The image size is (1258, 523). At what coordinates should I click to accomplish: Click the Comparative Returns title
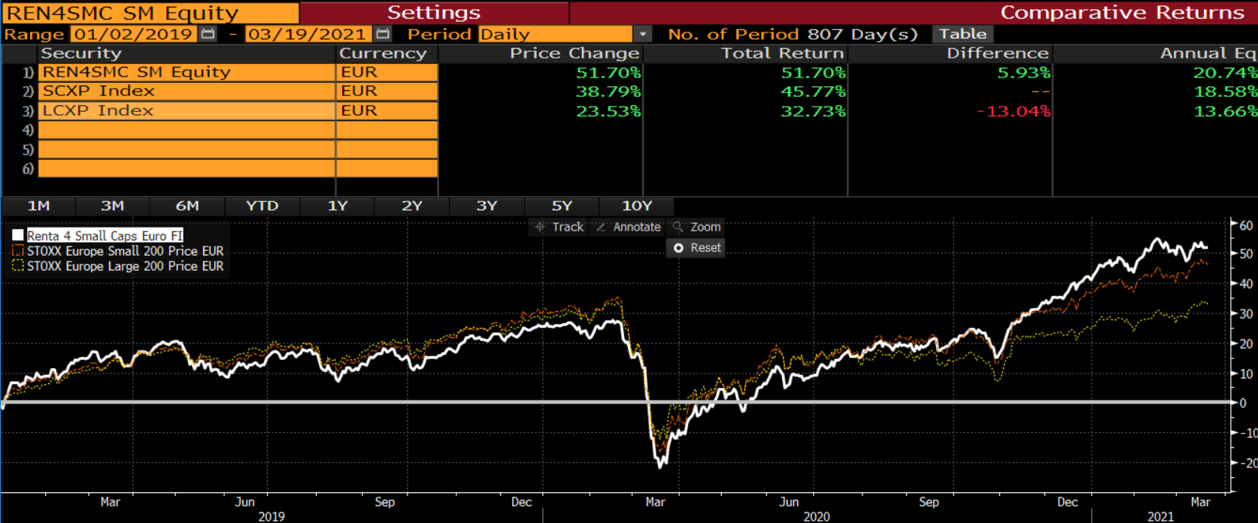[1122, 13]
